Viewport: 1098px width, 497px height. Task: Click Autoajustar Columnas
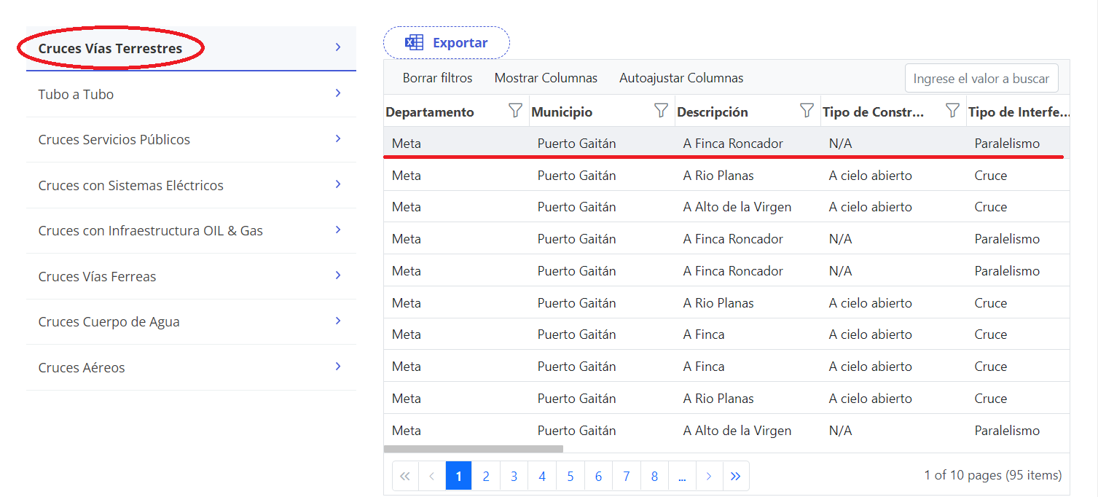pyautogui.click(x=681, y=78)
